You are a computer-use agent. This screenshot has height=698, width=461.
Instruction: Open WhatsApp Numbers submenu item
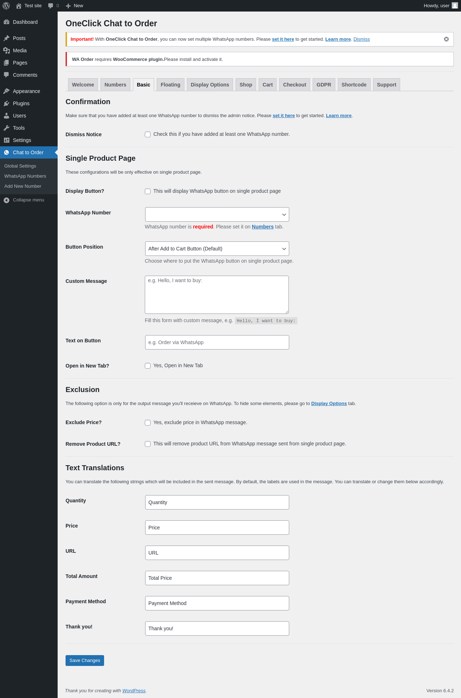click(x=25, y=176)
